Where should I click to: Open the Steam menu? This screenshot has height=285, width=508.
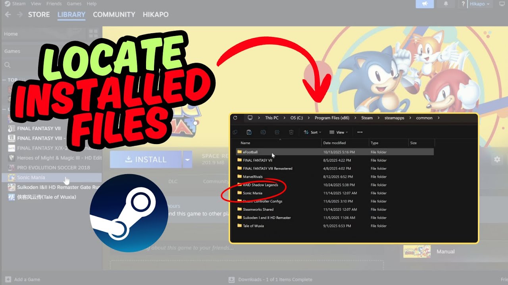(x=19, y=4)
